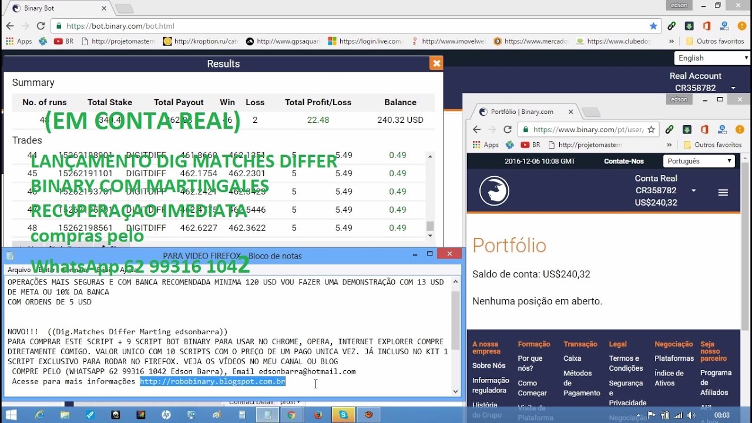Expand the English language dropdown

click(712, 58)
